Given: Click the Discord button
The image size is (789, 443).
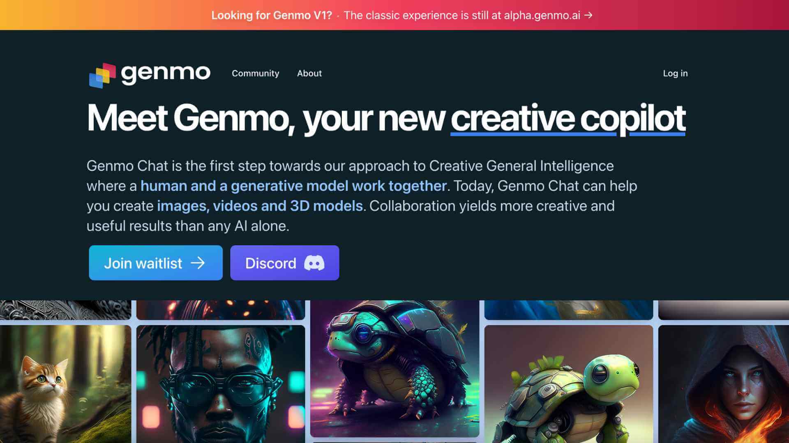Looking at the screenshot, I should pyautogui.click(x=285, y=263).
